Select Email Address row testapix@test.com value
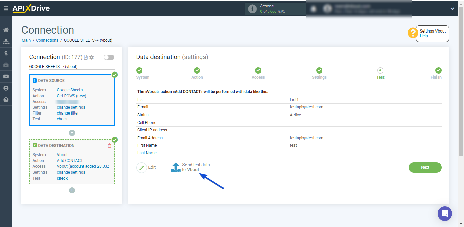 click(306, 138)
